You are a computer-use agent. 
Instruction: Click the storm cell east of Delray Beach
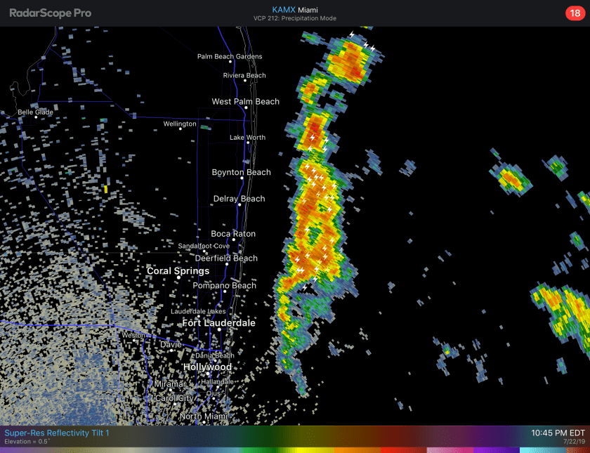point(316,204)
